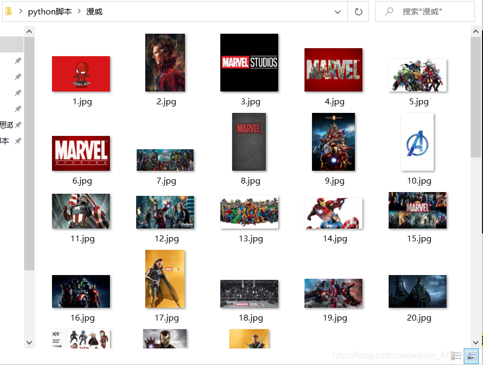This screenshot has height=365, width=483.
Task: Refresh the 漫威 folder view
Action: pos(358,12)
